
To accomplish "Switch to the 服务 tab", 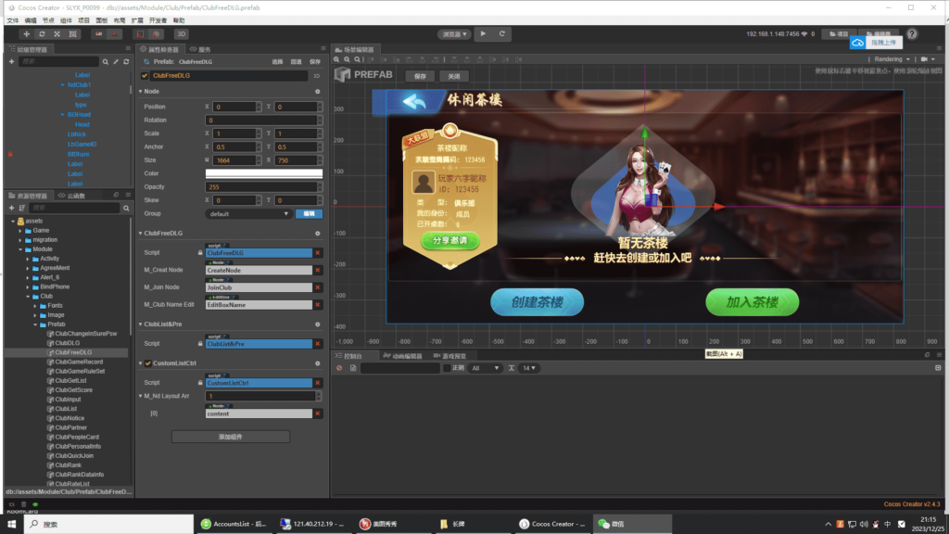I will point(206,51).
